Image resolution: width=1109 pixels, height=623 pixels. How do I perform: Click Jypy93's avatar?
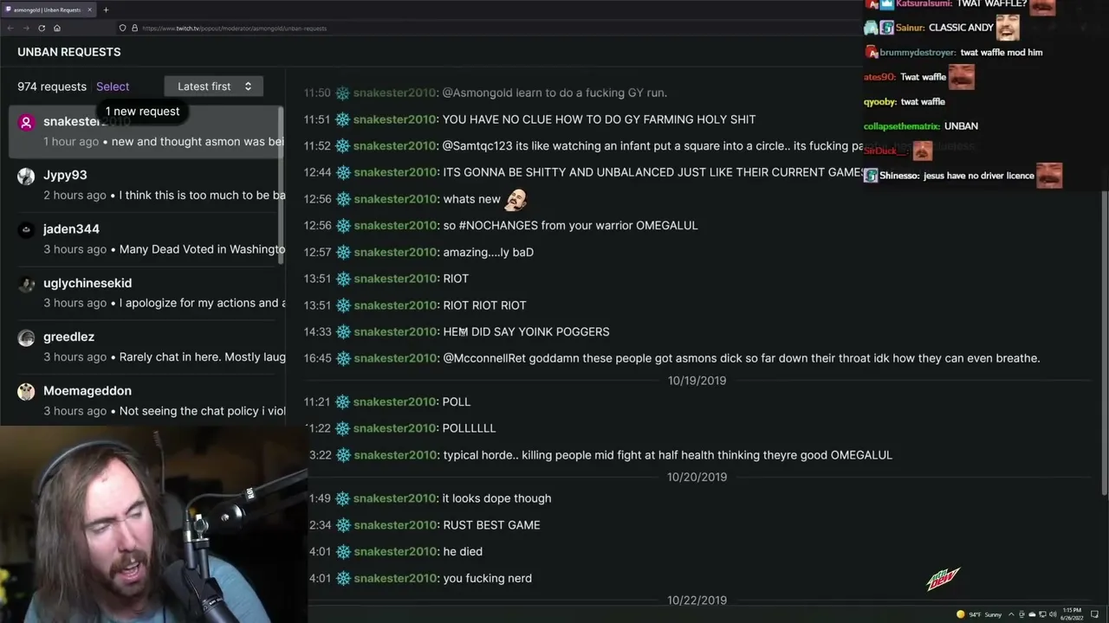pyautogui.click(x=26, y=177)
